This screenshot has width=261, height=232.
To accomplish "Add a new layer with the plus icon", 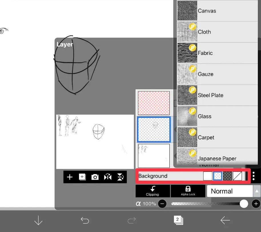I will point(69,177).
